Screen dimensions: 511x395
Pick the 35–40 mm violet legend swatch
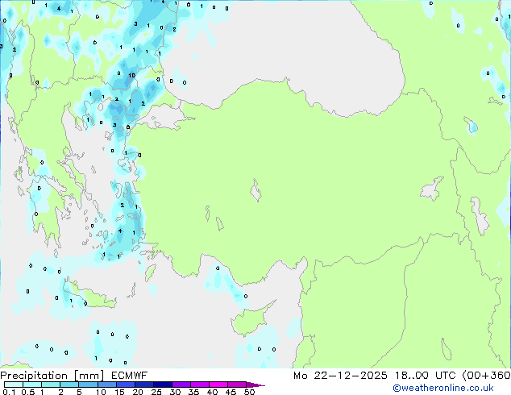tap(199, 385)
